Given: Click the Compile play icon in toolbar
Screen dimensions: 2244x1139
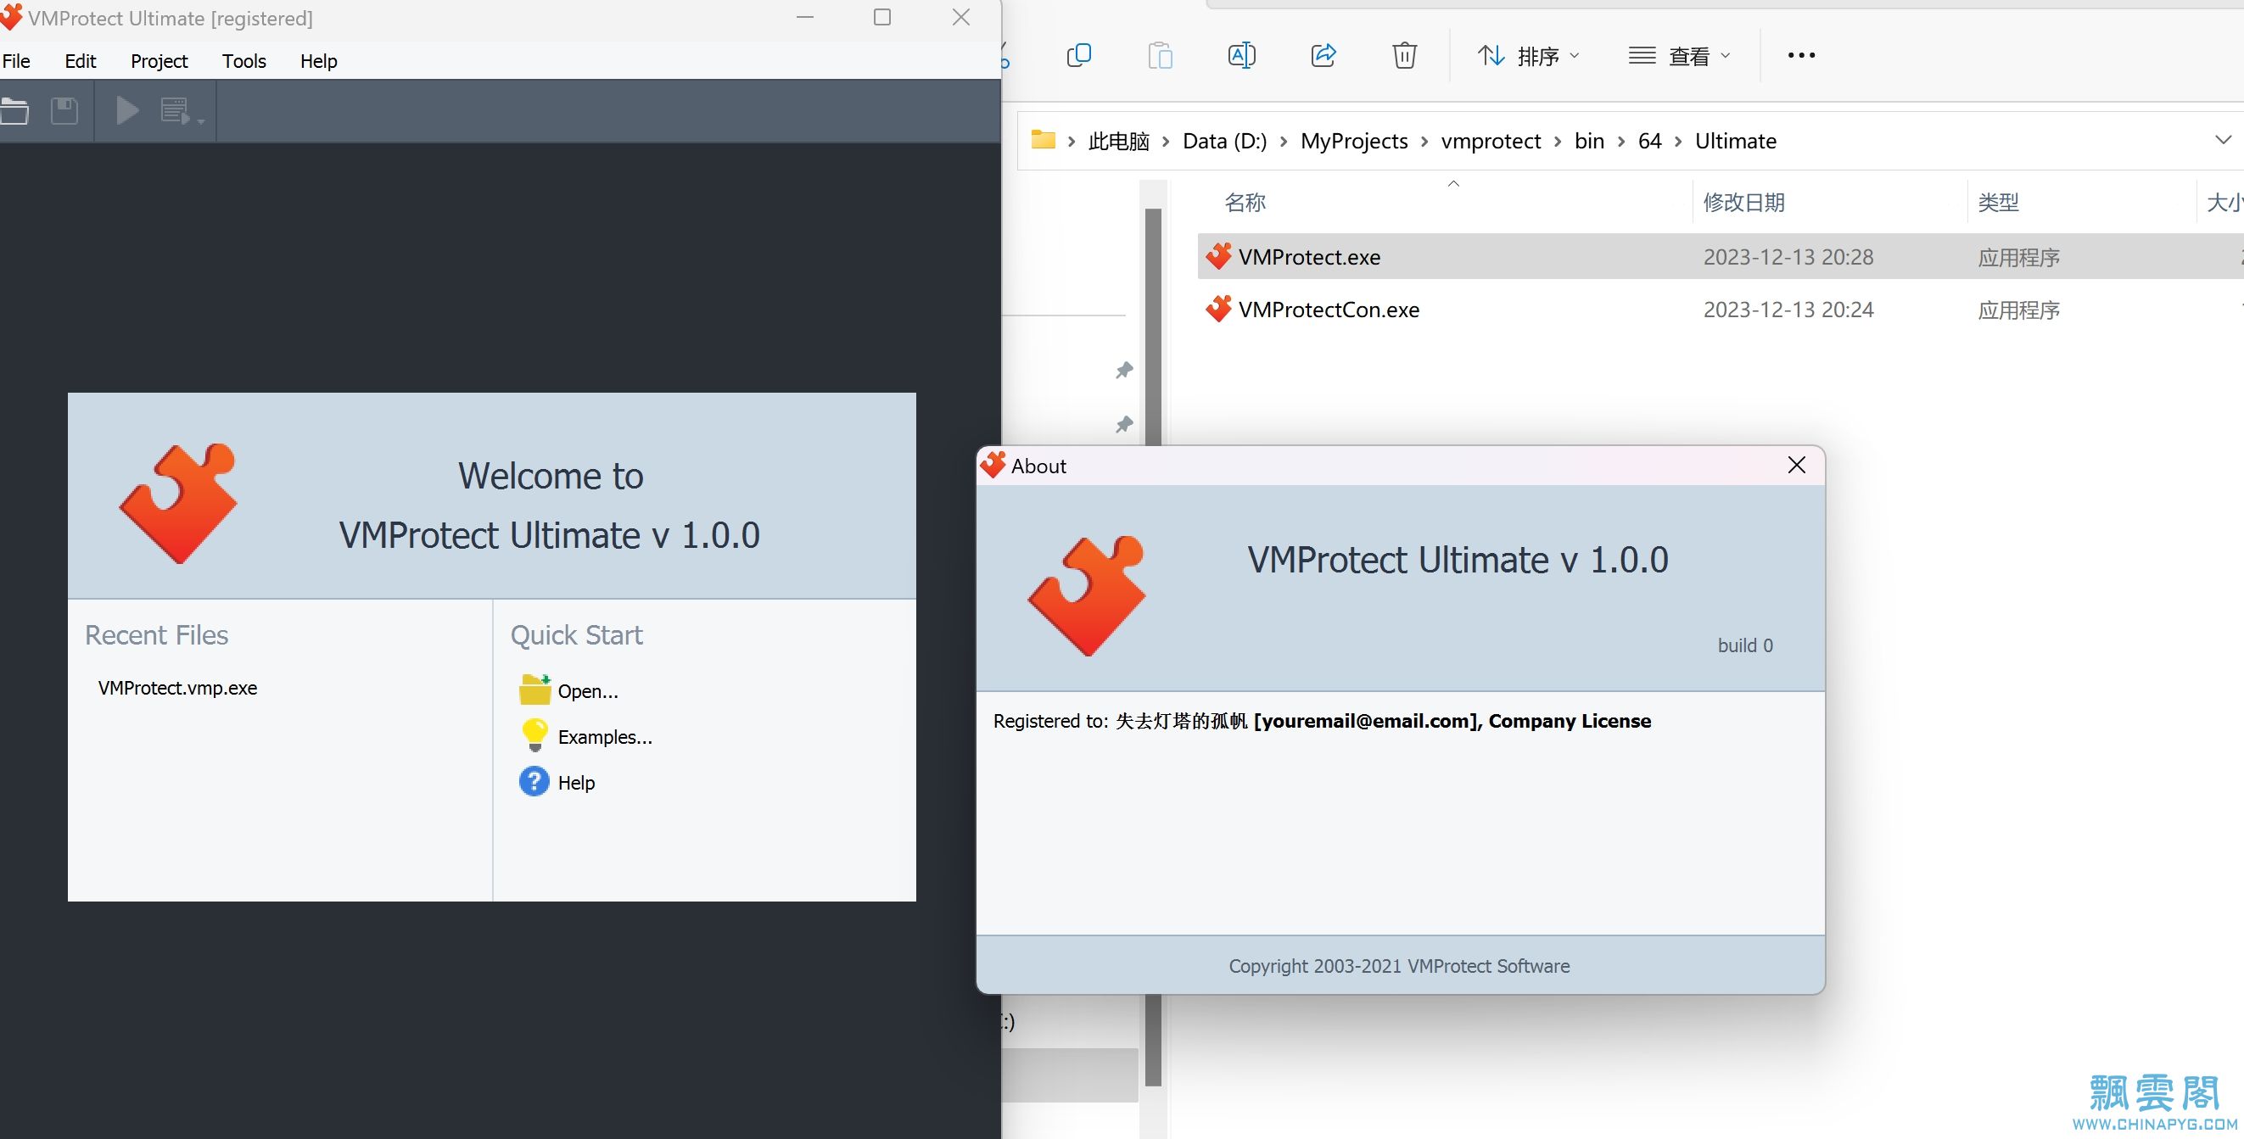Looking at the screenshot, I should [x=127, y=110].
